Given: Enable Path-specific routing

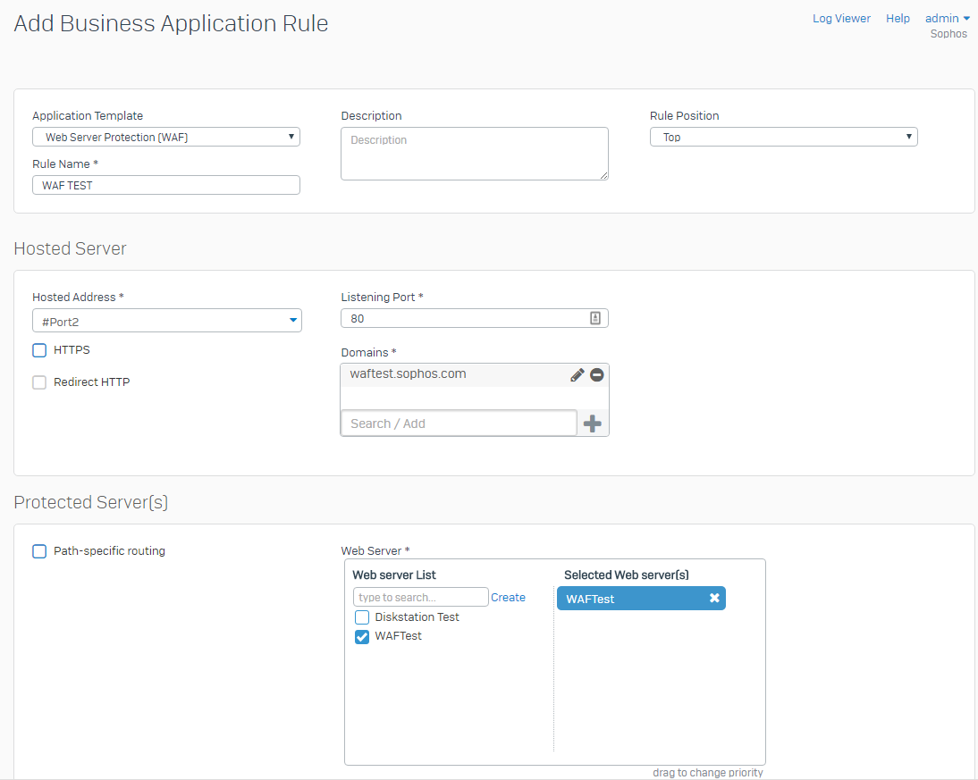Looking at the screenshot, I should 39,551.
